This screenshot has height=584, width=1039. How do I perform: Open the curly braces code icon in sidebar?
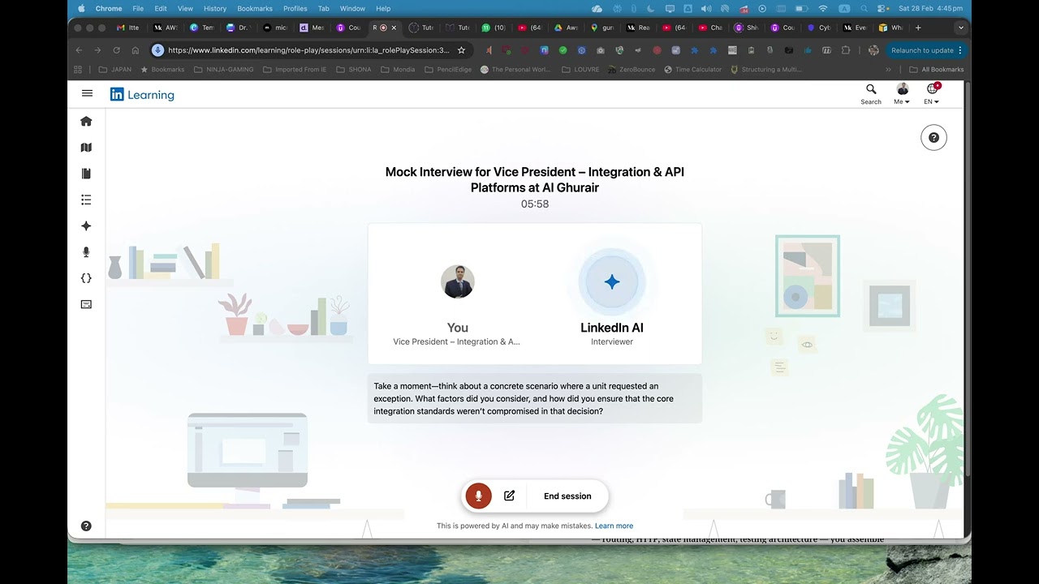pyautogui.click(x=86, y=278)
